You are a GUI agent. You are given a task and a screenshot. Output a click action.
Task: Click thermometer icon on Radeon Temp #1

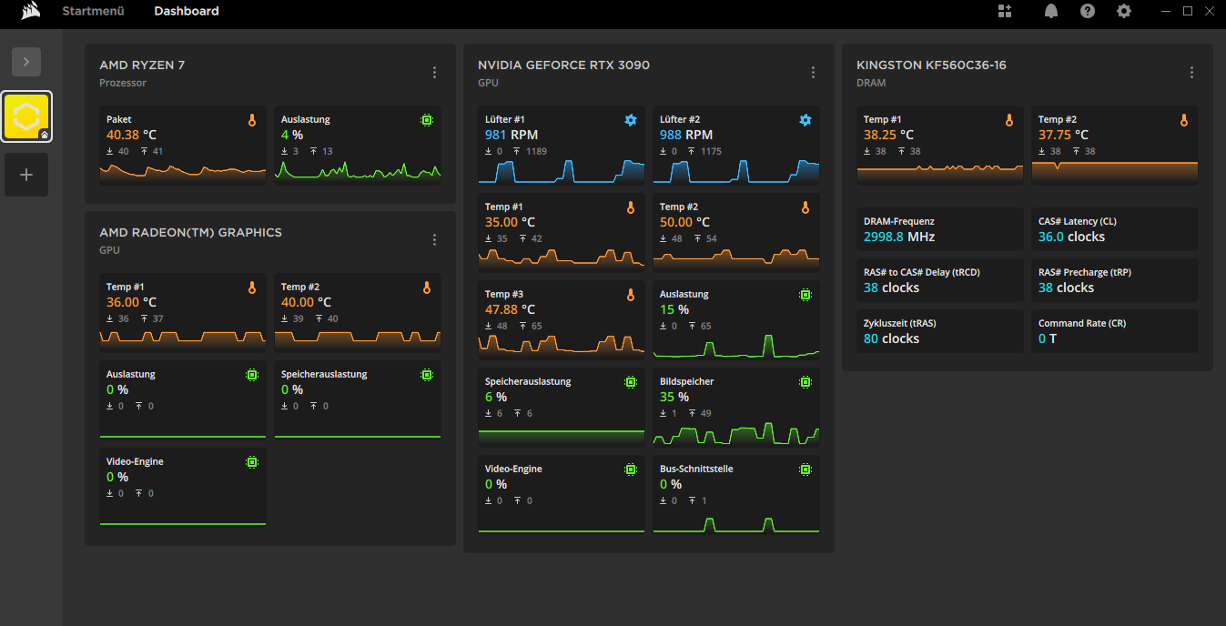[252, 288]
